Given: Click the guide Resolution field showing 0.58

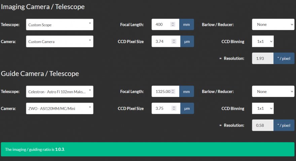Looking at the screenshot, I should (262, 125).
